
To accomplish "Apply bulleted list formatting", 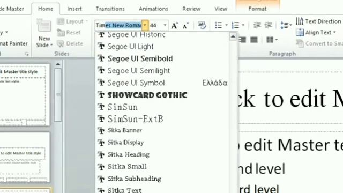I will tap(219, 25).
